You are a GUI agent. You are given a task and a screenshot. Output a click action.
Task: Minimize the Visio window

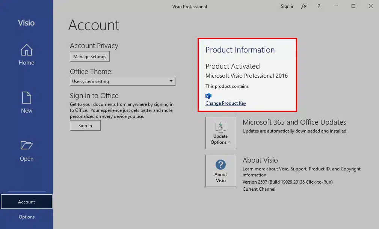[x=336, y=6]
